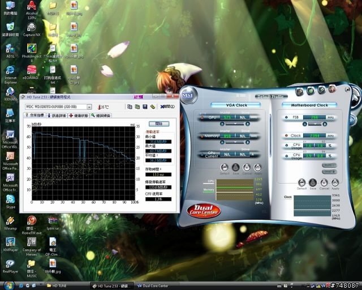Viewport: 362px width, 290px height.
Task: Click the GPU graph legend label
Action: (210, 181)
